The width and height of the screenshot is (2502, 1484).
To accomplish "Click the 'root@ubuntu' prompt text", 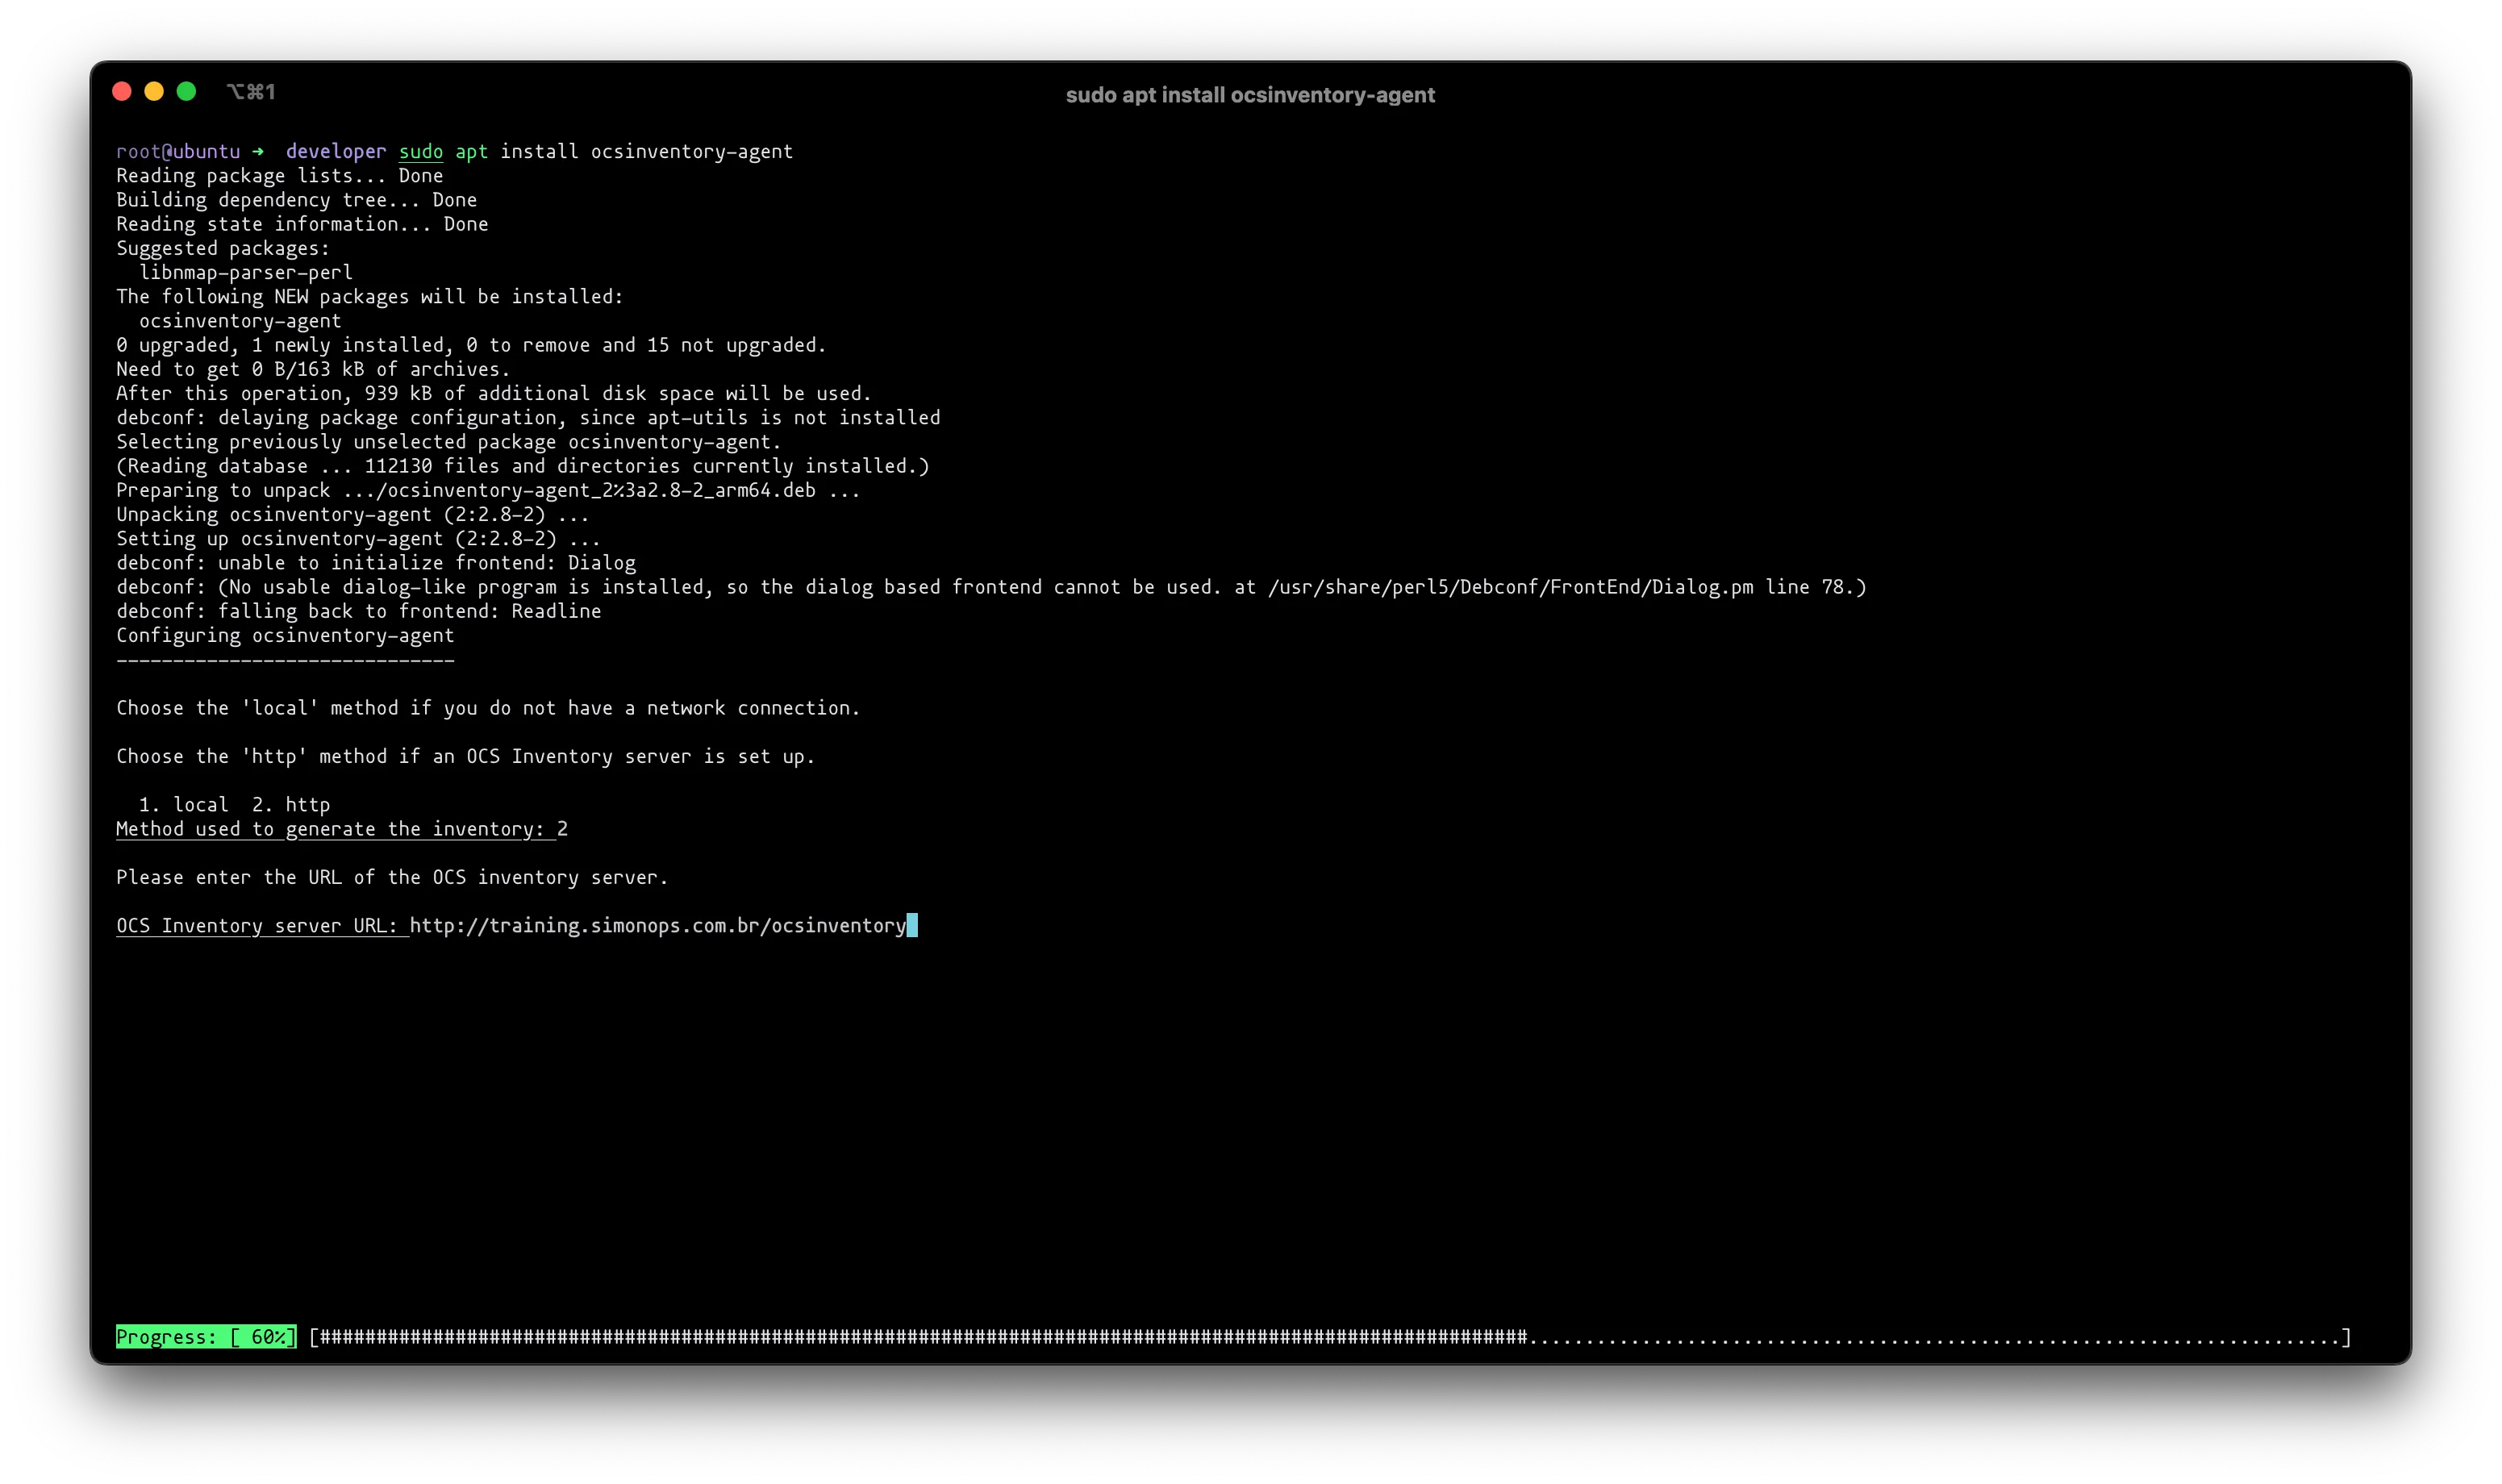I will (178, 151).
